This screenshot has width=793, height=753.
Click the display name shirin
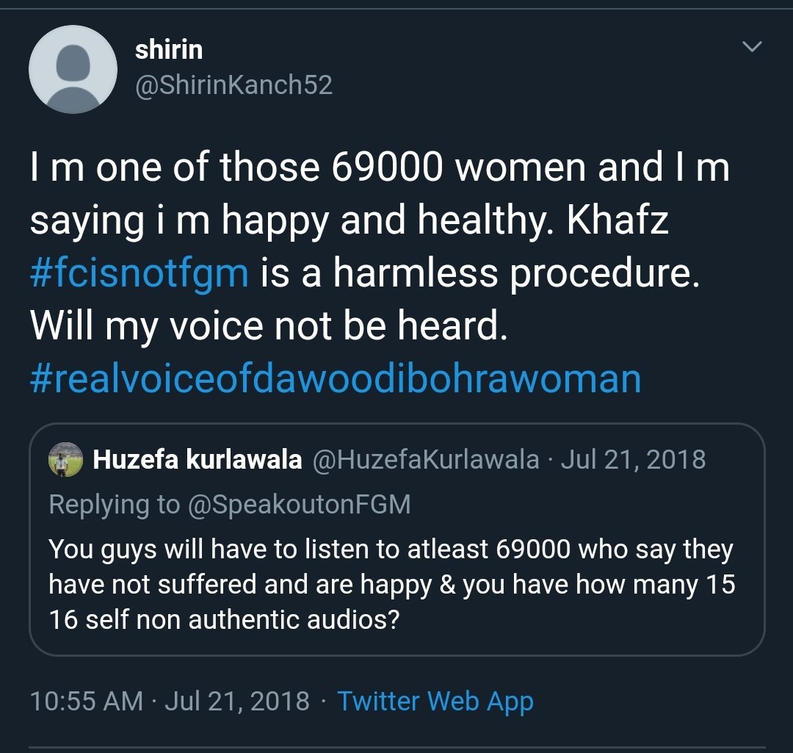tap(169, 50)
